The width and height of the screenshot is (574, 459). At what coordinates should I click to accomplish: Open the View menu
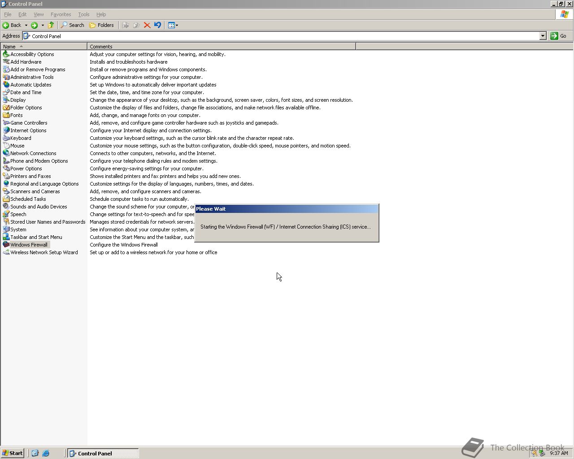click(x=39, y=14)
